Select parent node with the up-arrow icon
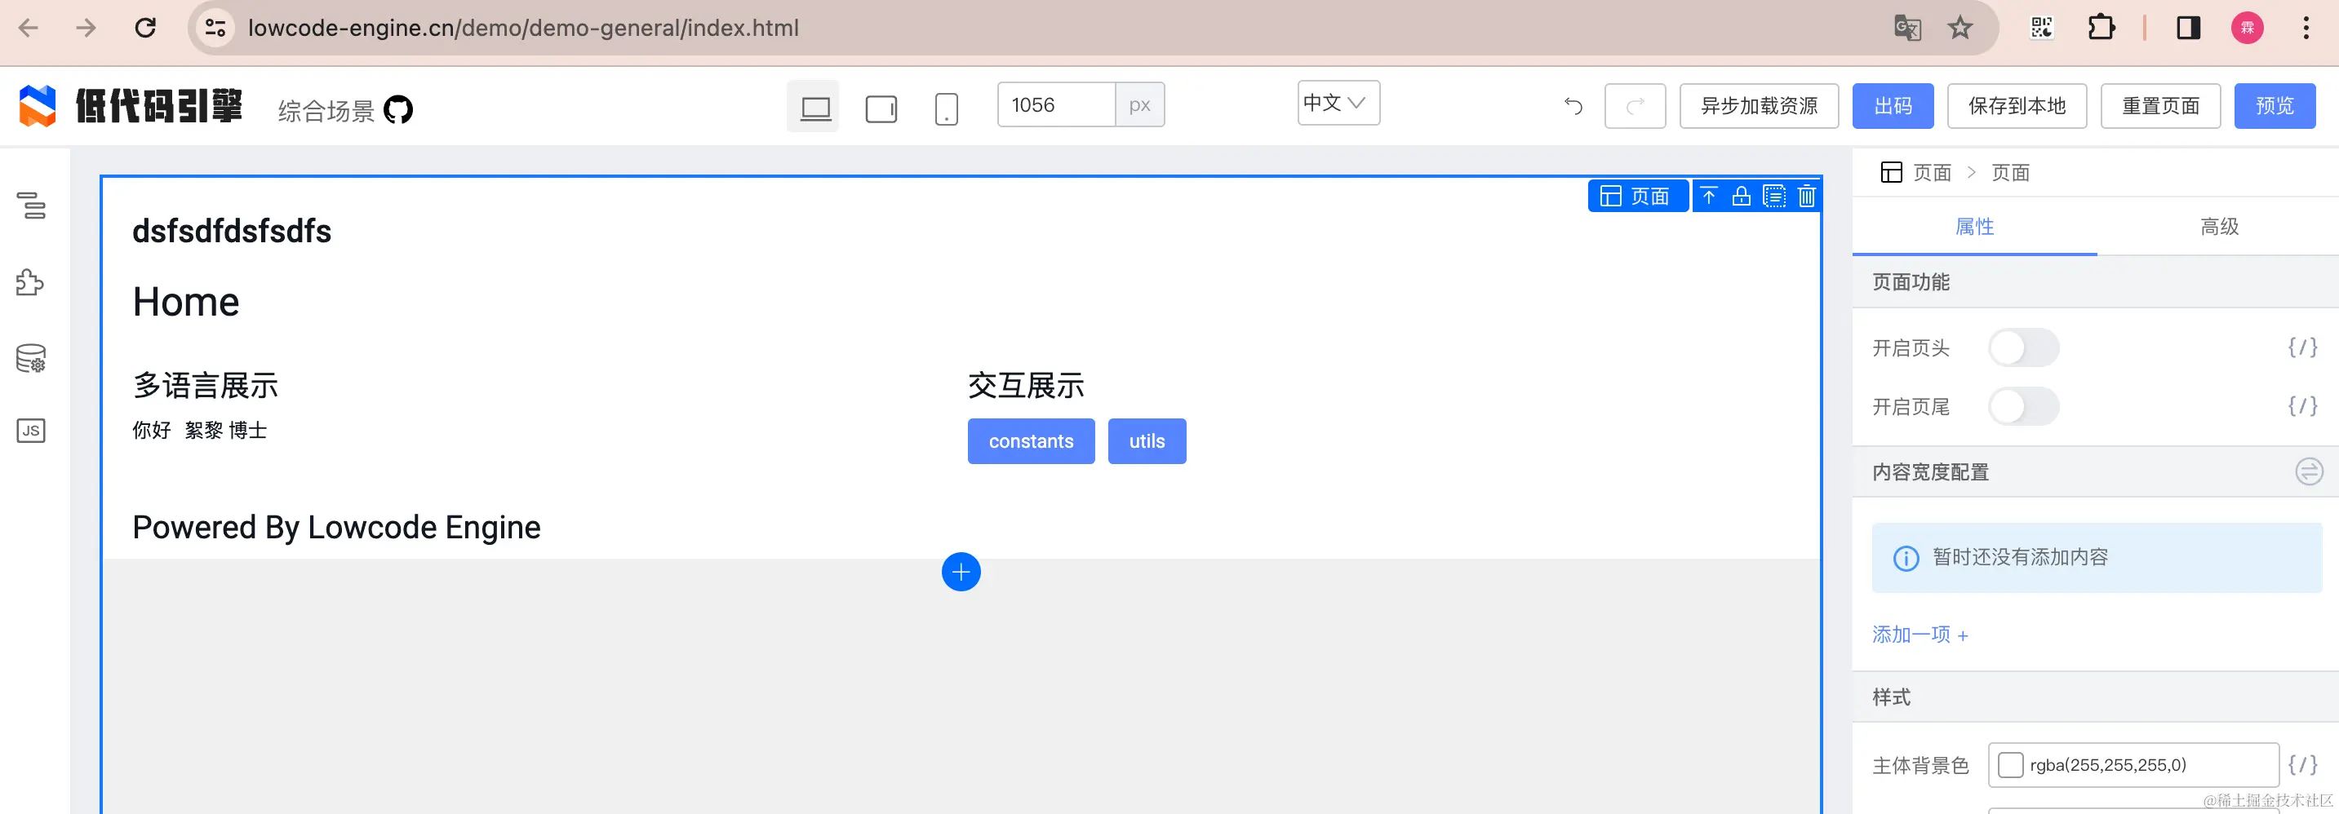The image size is (2339, 814). tap(1709, 196)
